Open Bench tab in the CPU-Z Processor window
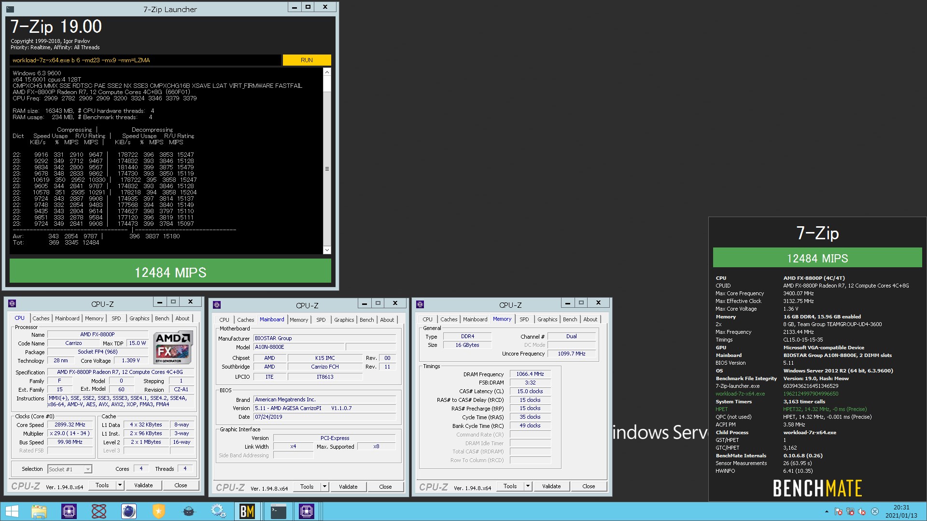Image resolution: width=927 pixels, height=521 pixels. (x=162, y=318)
